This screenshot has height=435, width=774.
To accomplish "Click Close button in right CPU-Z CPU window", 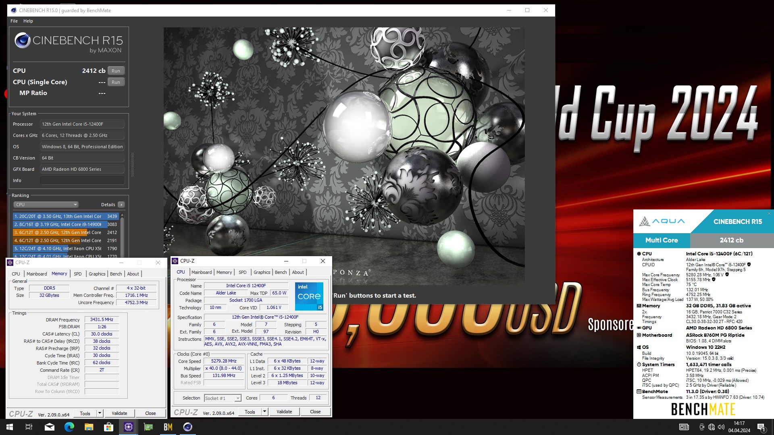I will [315, 412].
